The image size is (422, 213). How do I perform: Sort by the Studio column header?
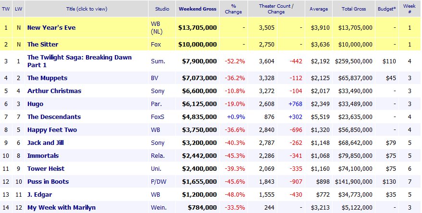pos(162,9)
